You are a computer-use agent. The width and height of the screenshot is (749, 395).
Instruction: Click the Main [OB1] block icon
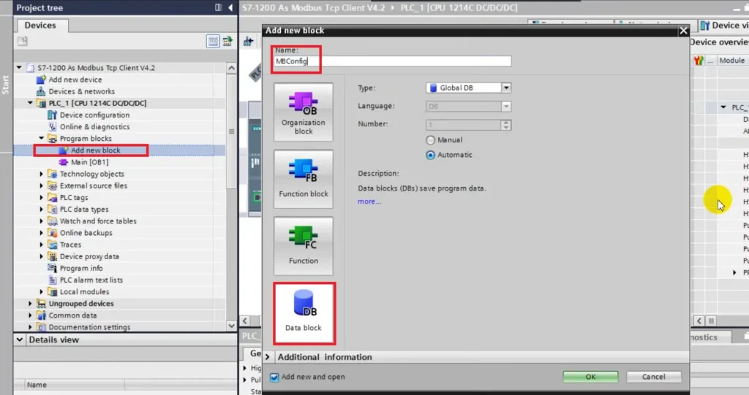point(64,162)
